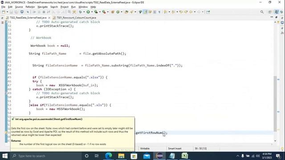Open the Coverage dropdown arrow
Screen dimensions: 285x160
(100, 12)
